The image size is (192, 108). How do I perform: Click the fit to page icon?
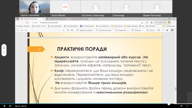point(72,30)
